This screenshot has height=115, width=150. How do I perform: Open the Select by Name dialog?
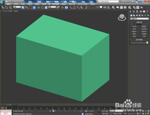(x=27, y=7)
